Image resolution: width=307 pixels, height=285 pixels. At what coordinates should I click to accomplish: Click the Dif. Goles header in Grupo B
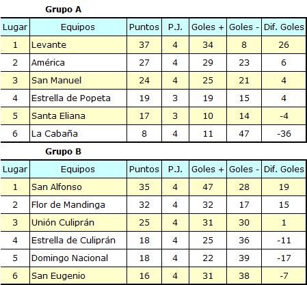coord(284,169)
